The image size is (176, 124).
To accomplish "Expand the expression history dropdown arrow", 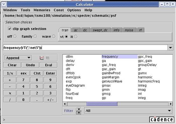I will click(x=170, y=48).
